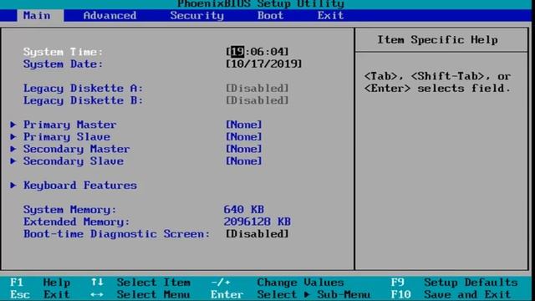535x301 pixels.
Task: Click the Extended Memory label
Action: click(76, 222)
